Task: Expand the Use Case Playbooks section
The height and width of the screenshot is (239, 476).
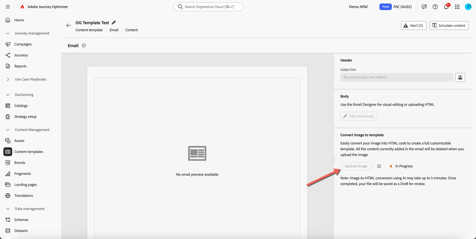Action: (8, 79)
